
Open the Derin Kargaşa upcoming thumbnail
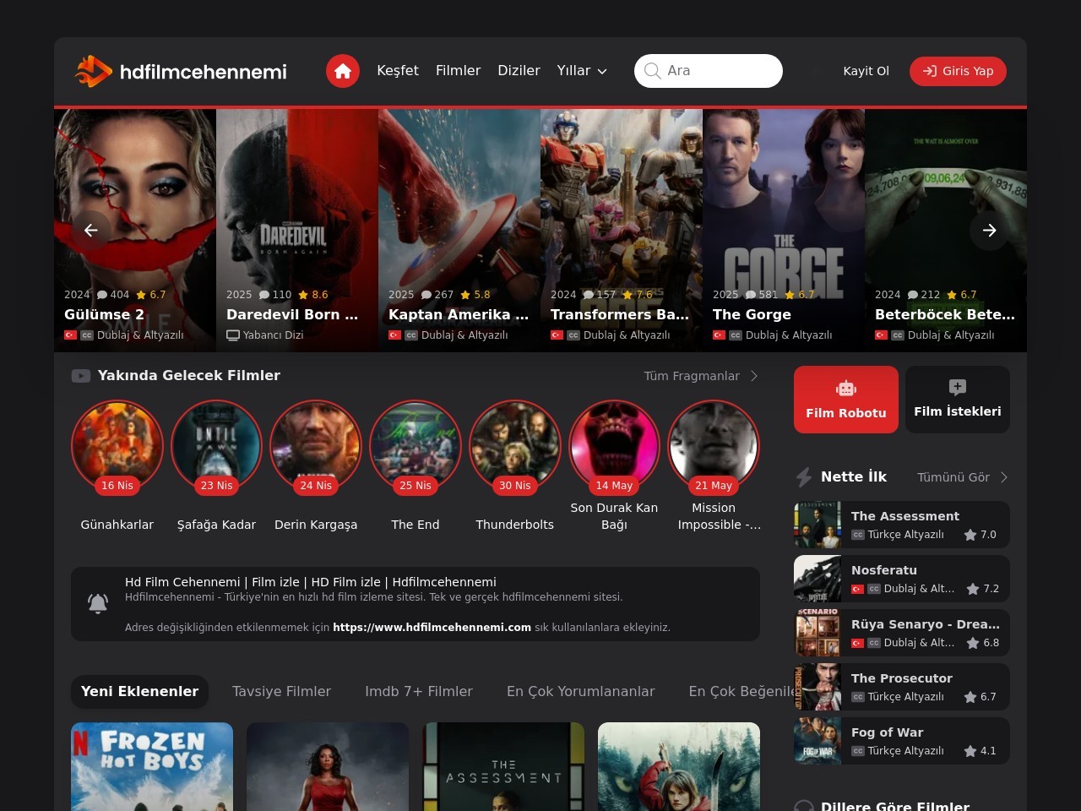point(316,445)
